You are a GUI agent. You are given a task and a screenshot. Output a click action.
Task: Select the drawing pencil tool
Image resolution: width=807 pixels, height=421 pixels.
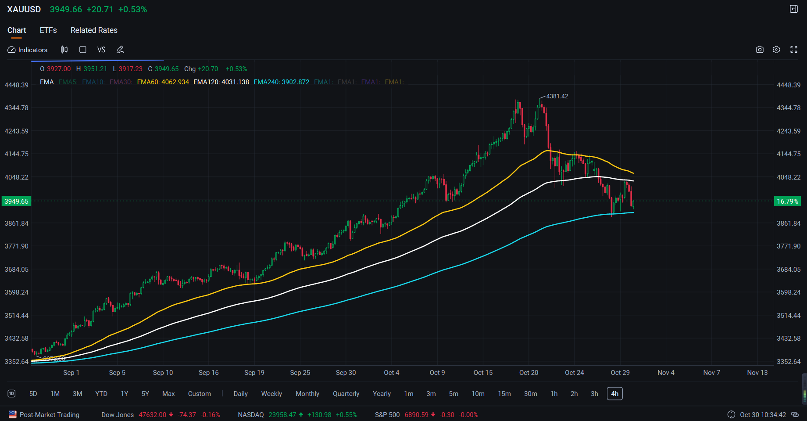[120, 50]
